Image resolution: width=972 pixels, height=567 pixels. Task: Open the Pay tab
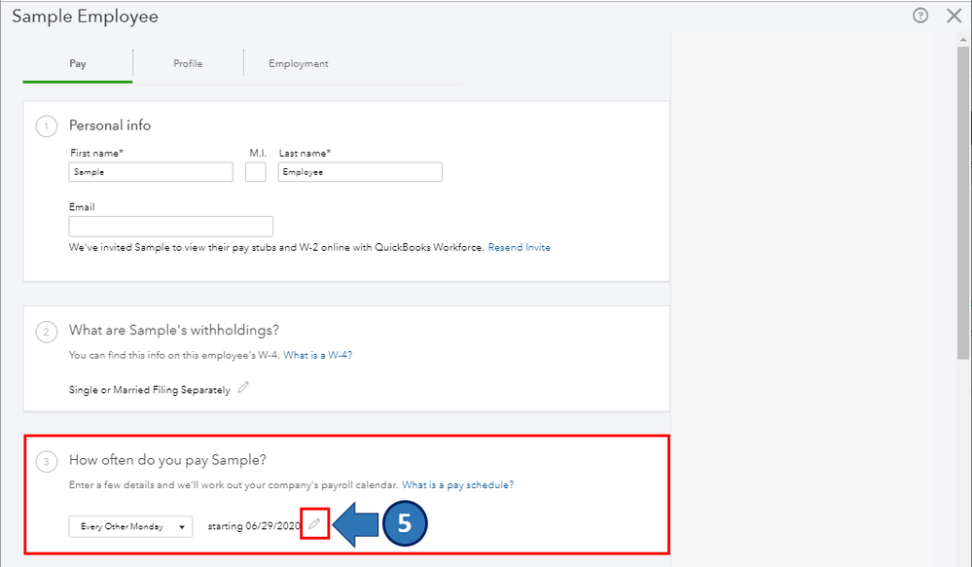click(x=78, y=64)
